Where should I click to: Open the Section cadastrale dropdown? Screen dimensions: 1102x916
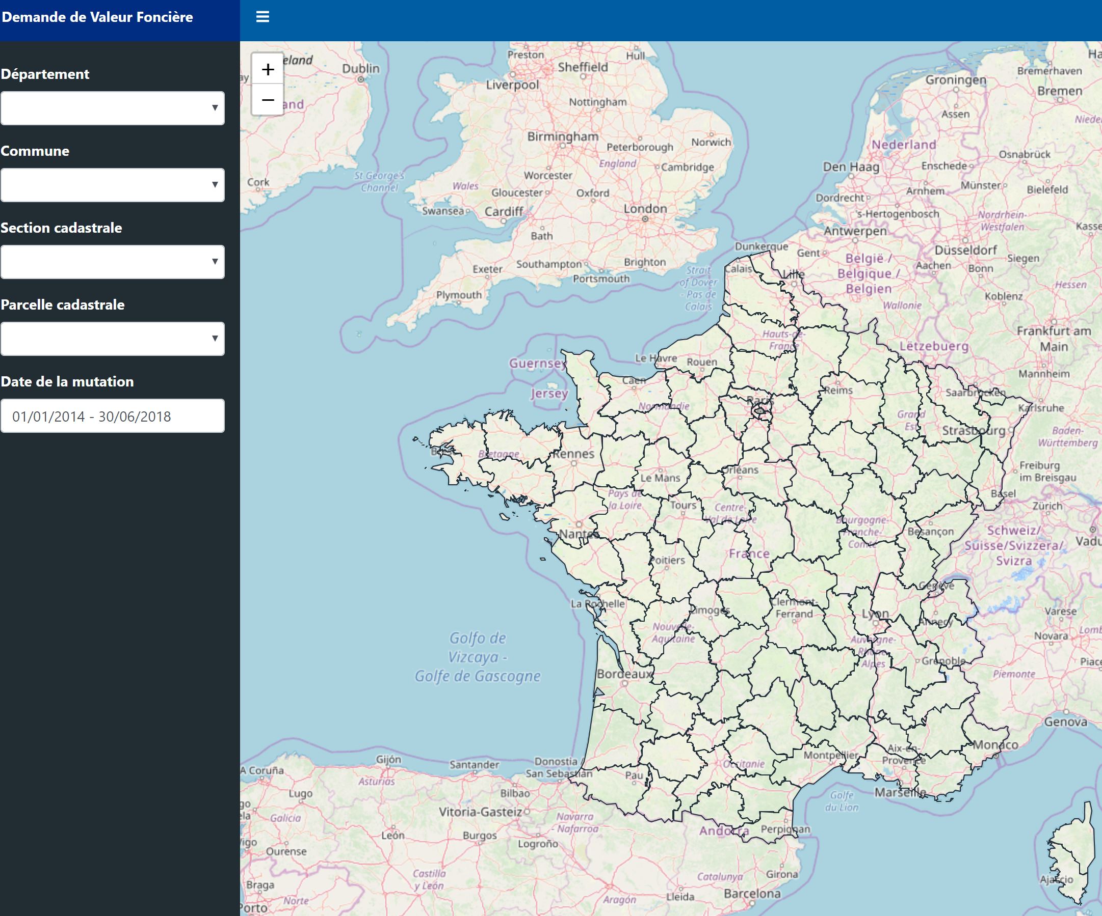point(112,262)
